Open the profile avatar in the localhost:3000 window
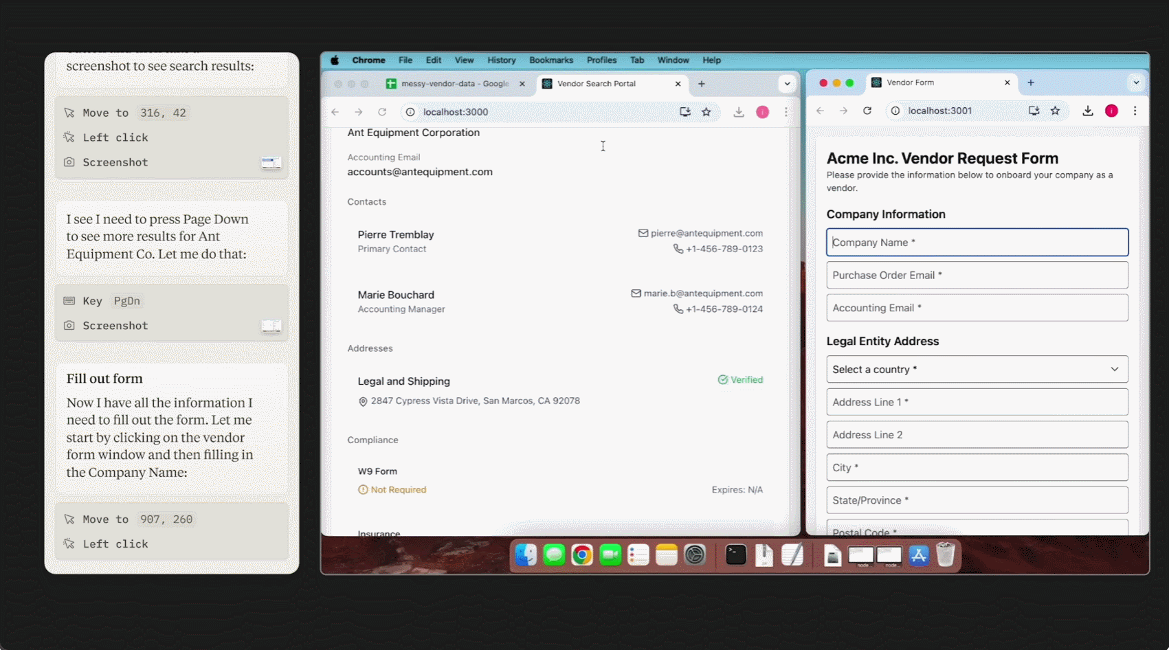 [x=763, y=112]
